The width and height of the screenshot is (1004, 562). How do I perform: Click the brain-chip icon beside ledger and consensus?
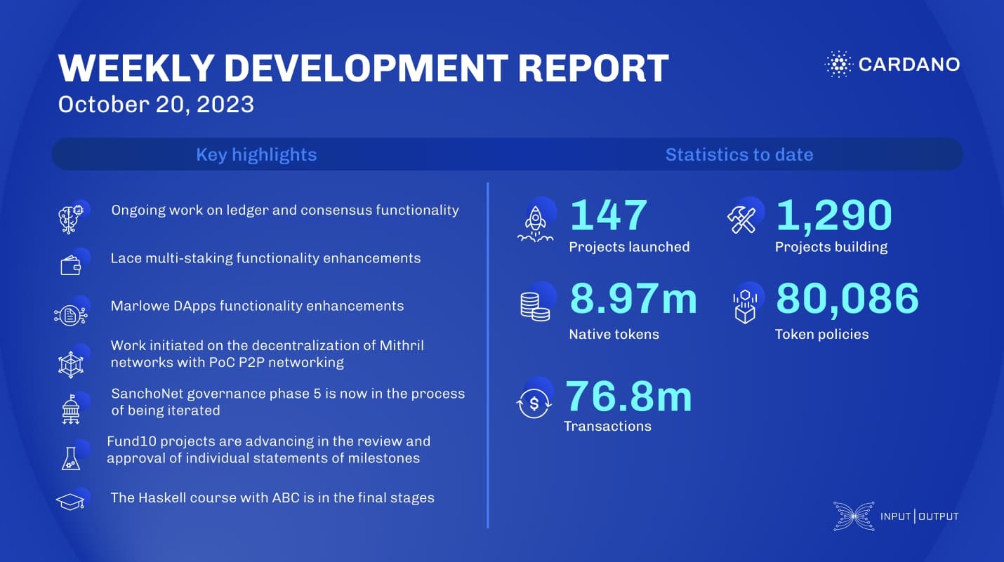point(73,218)
